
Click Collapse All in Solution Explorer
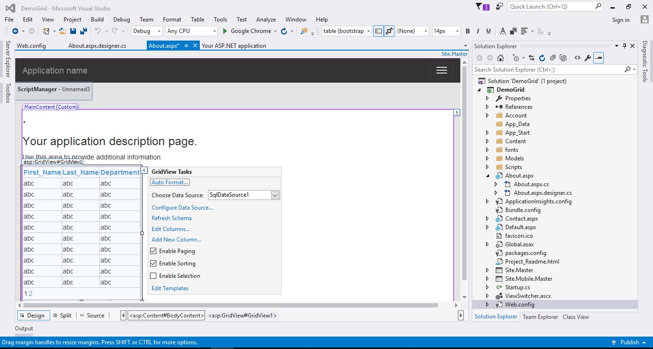[x=553, y=58]
